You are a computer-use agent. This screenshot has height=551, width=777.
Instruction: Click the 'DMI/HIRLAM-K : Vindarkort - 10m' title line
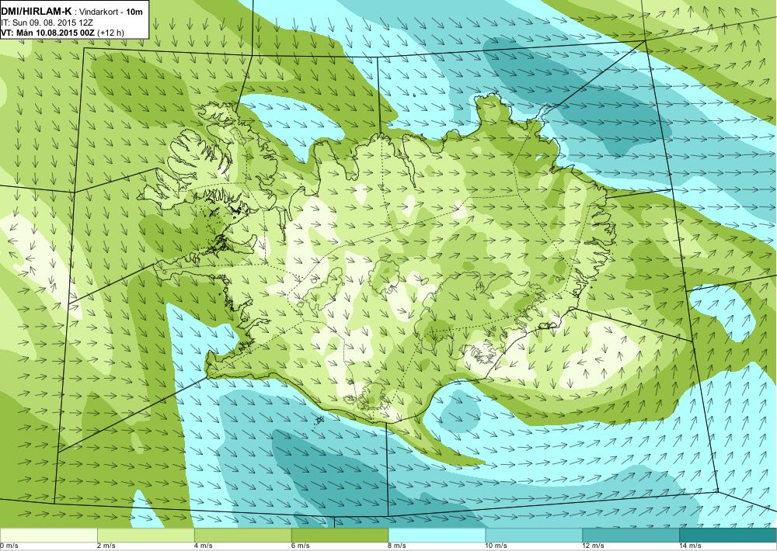[71, 12]
